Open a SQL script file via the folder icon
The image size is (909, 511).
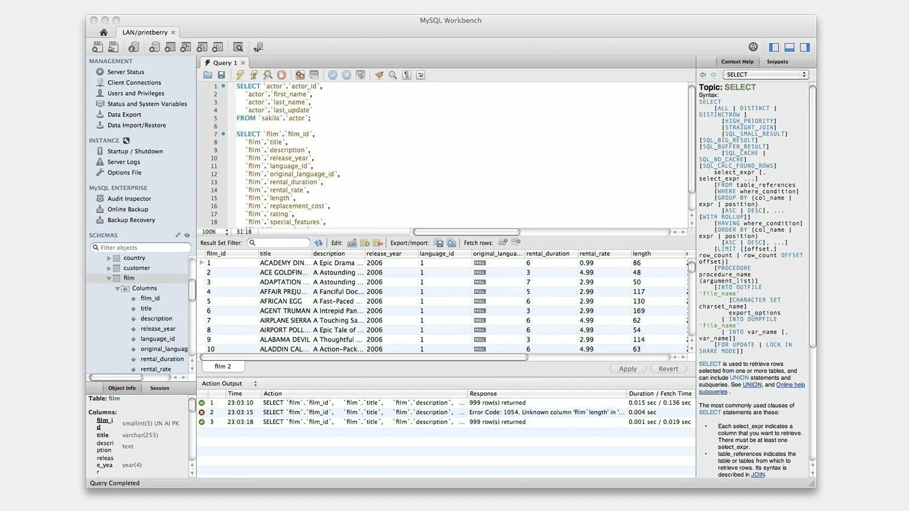click(x=208, y=75)
